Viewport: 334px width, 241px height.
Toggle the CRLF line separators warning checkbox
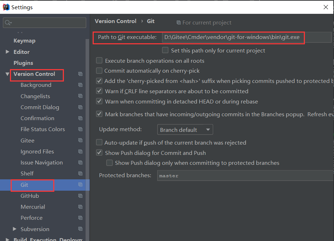coord(99,91)
